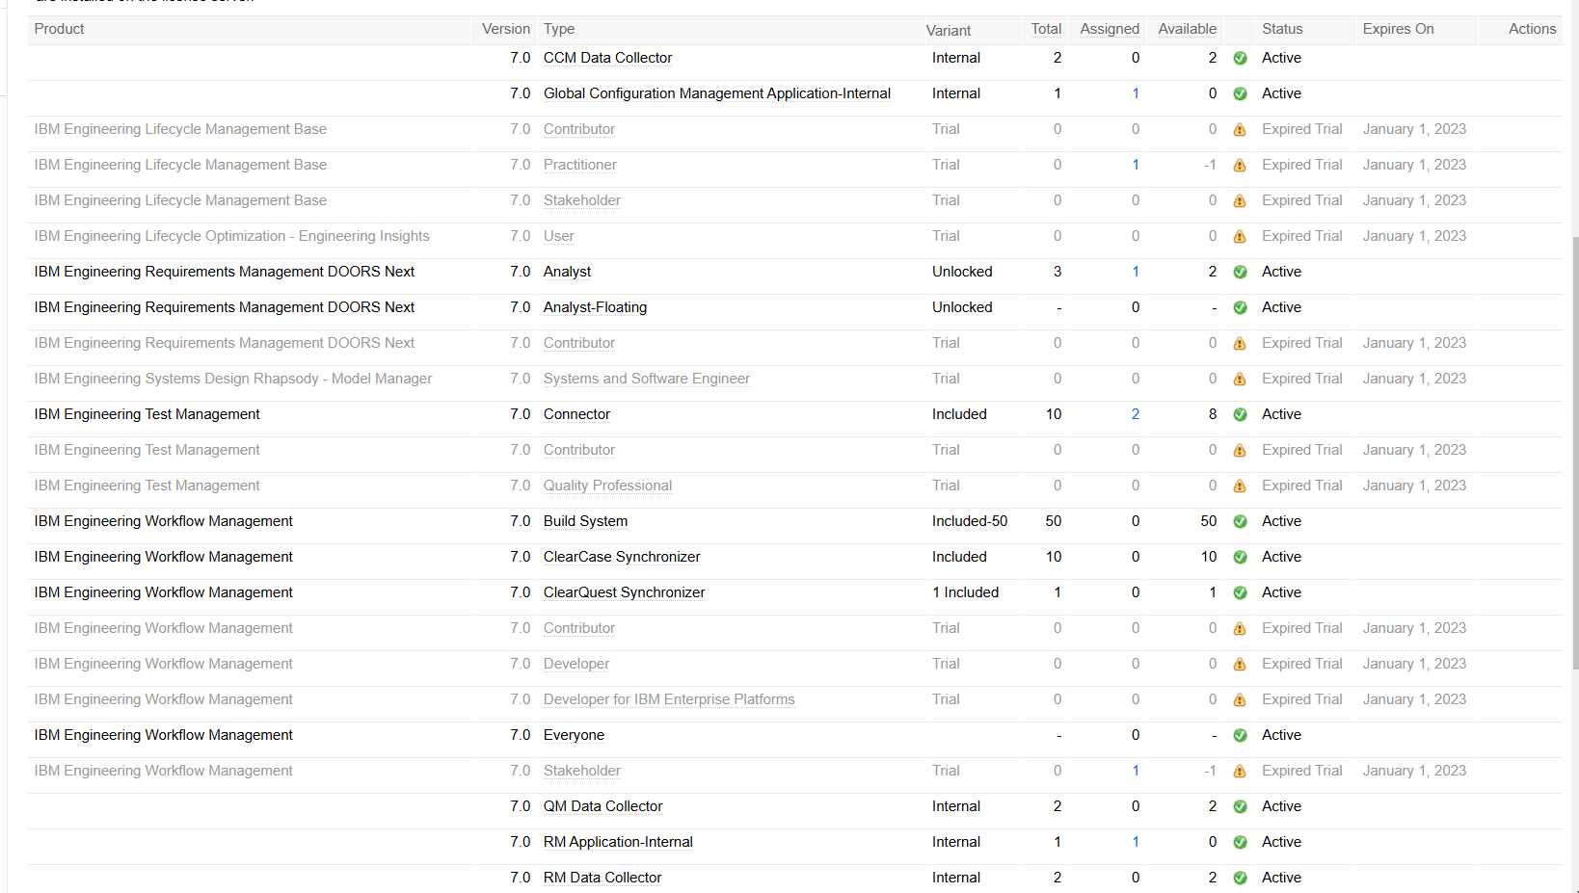The image size is (1579, 893).
Task: Click the Product column header
Action: click(59, 29)
